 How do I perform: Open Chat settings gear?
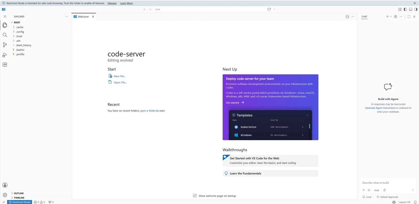tap(396, 16)
